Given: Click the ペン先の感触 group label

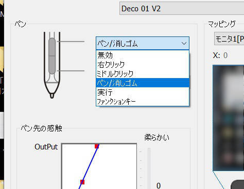Looking at the screenshot, I should [41, 128].
